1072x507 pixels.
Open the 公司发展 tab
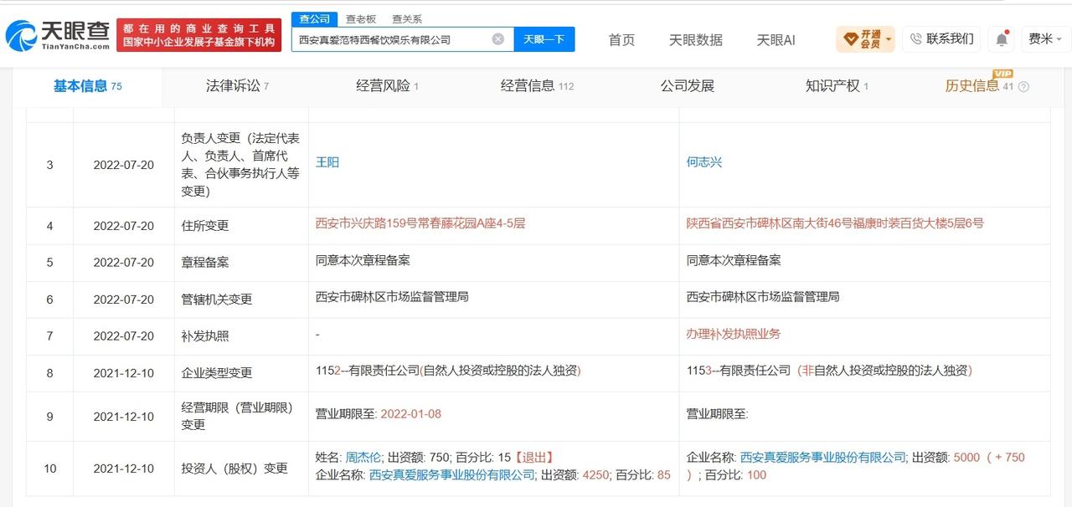pyautogui.click(x=687, y=86)
